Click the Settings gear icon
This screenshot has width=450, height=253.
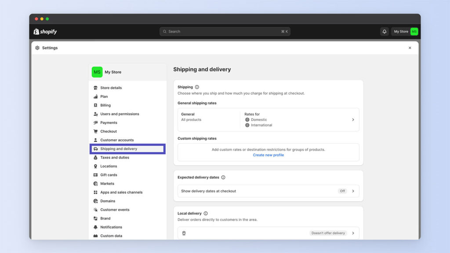(x=37, y=48)
